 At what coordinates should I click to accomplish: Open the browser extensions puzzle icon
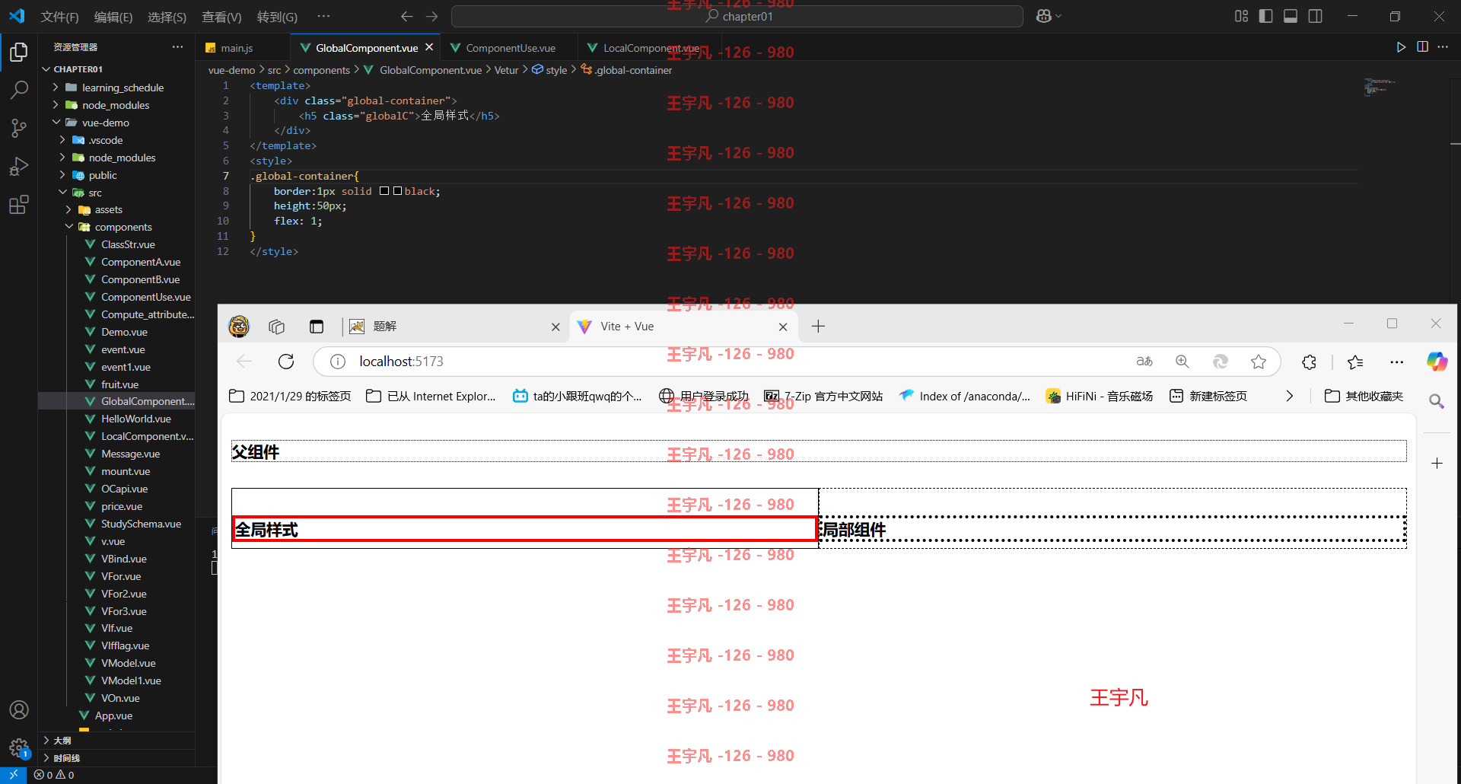coord(1309,362)
